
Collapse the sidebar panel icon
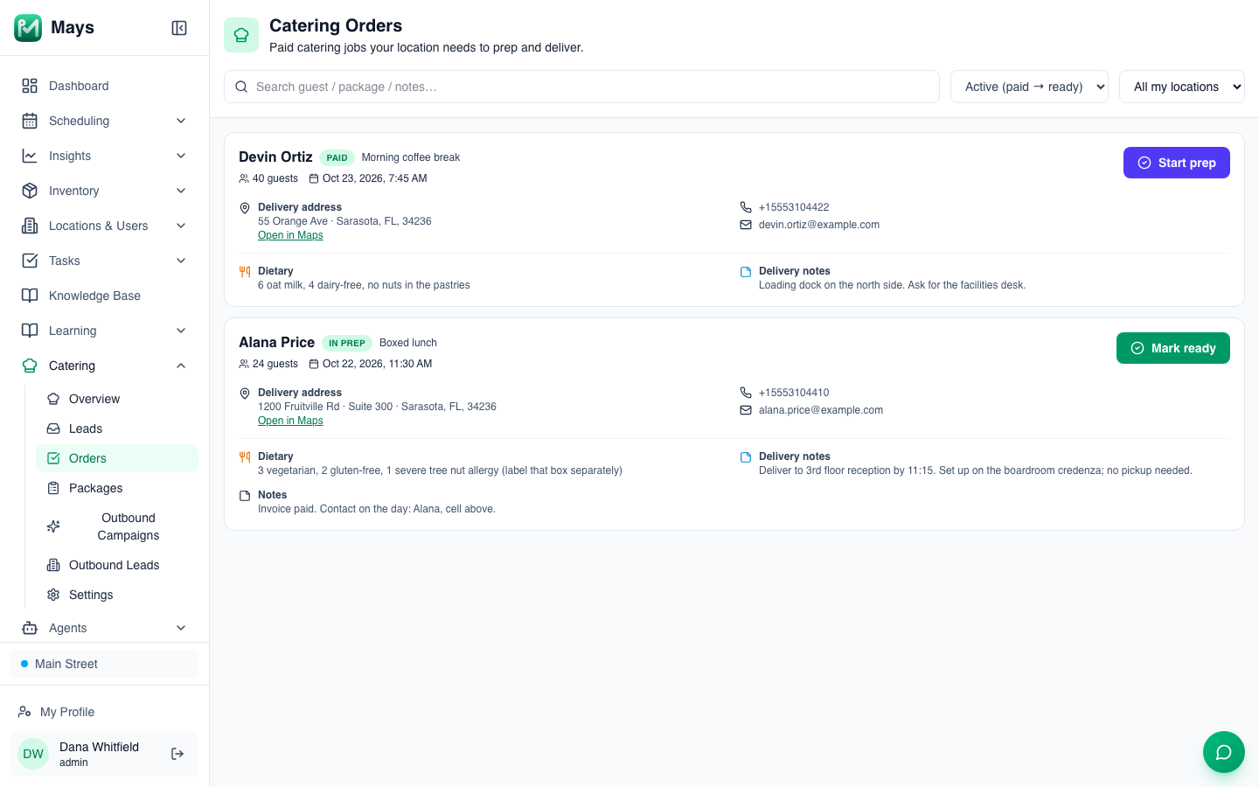coord(179,28)
